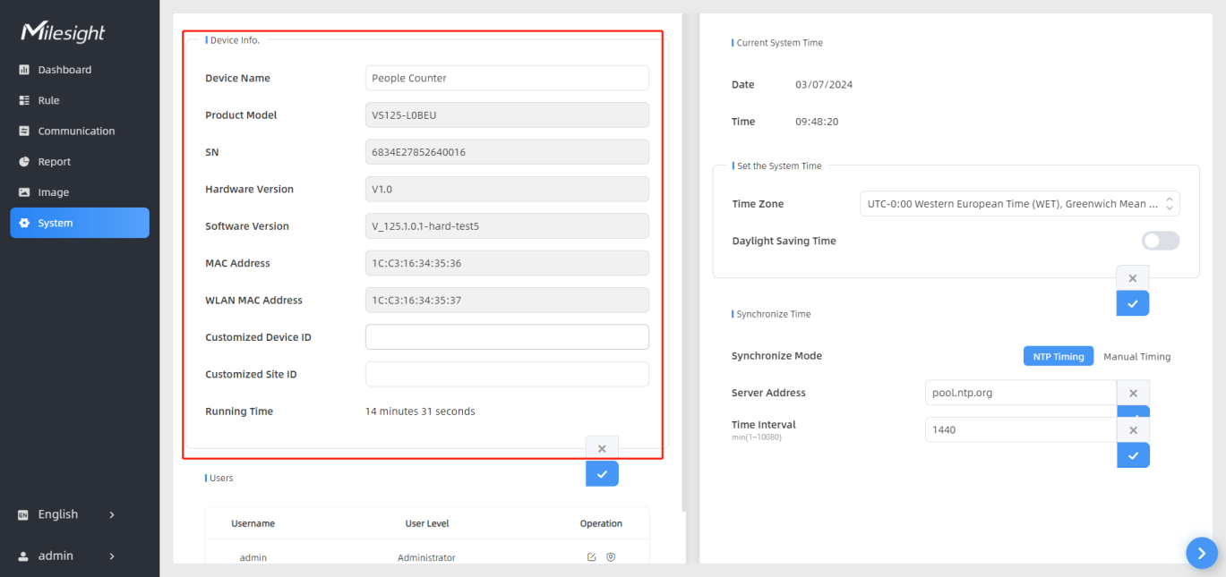Open the Time Zone dropdown
The width and height of the screenshot is (1226, 577).
(x=1019, y=204)
